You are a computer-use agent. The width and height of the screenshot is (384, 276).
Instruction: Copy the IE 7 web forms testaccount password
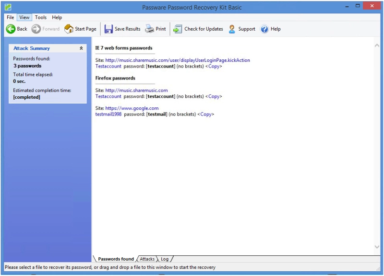(x=214, y=66)
